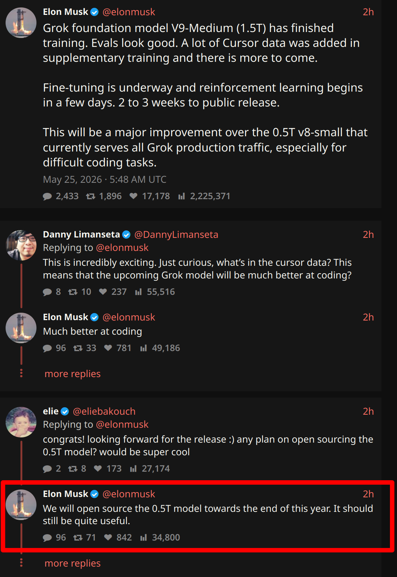This screenshot has width=397, height=577.
Task: Open the @eliebakouch profile handle
Action: click(104, 411)
